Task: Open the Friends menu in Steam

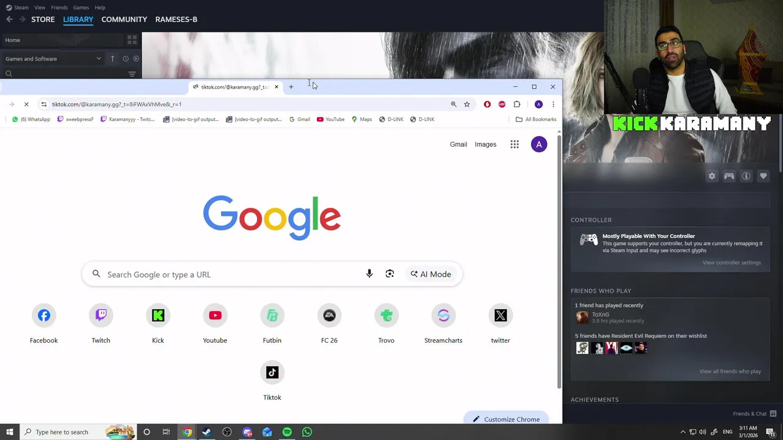Action: coord(59,7)
